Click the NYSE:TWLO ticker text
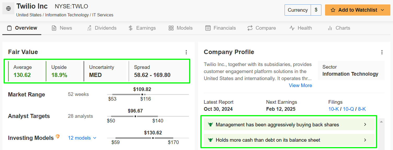The height and width of the screenshot is (150, 393). 71,6
